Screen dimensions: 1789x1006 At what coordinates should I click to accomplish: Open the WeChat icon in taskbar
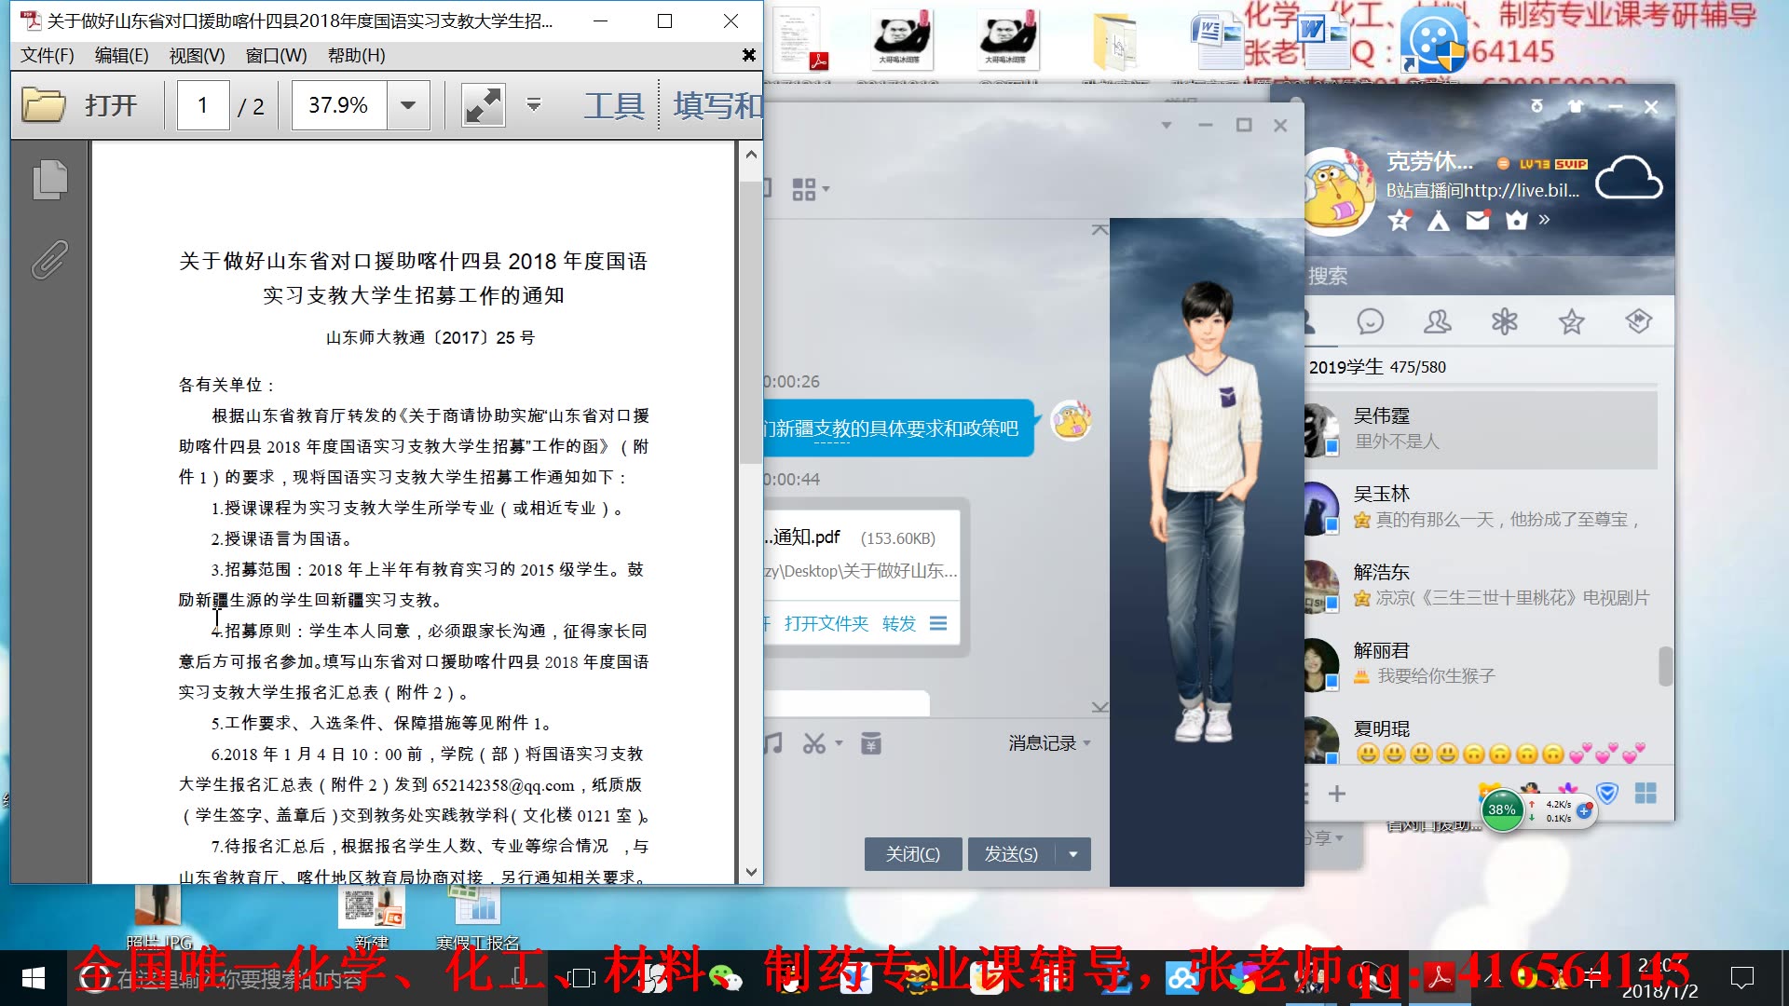726,978
